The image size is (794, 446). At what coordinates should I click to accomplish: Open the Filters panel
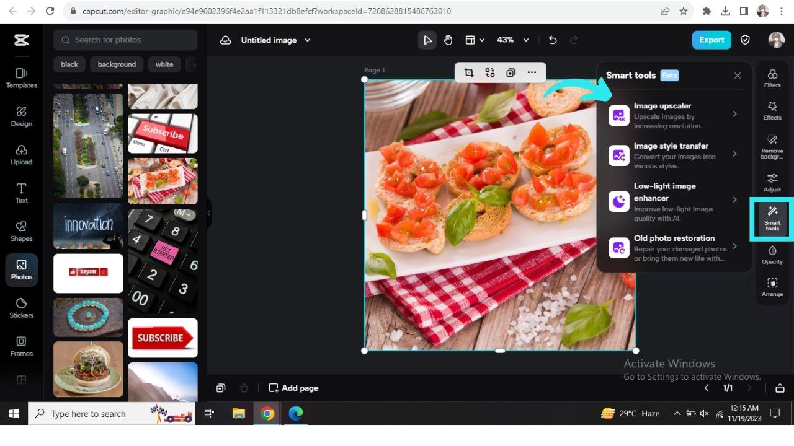[772, 78]
